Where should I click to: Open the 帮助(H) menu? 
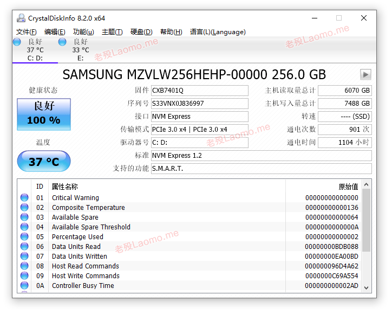pyautogui.click(x=171, y=32)
